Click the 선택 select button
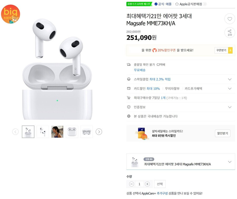This screenshot has width=237, height=199. pos(160,184)
